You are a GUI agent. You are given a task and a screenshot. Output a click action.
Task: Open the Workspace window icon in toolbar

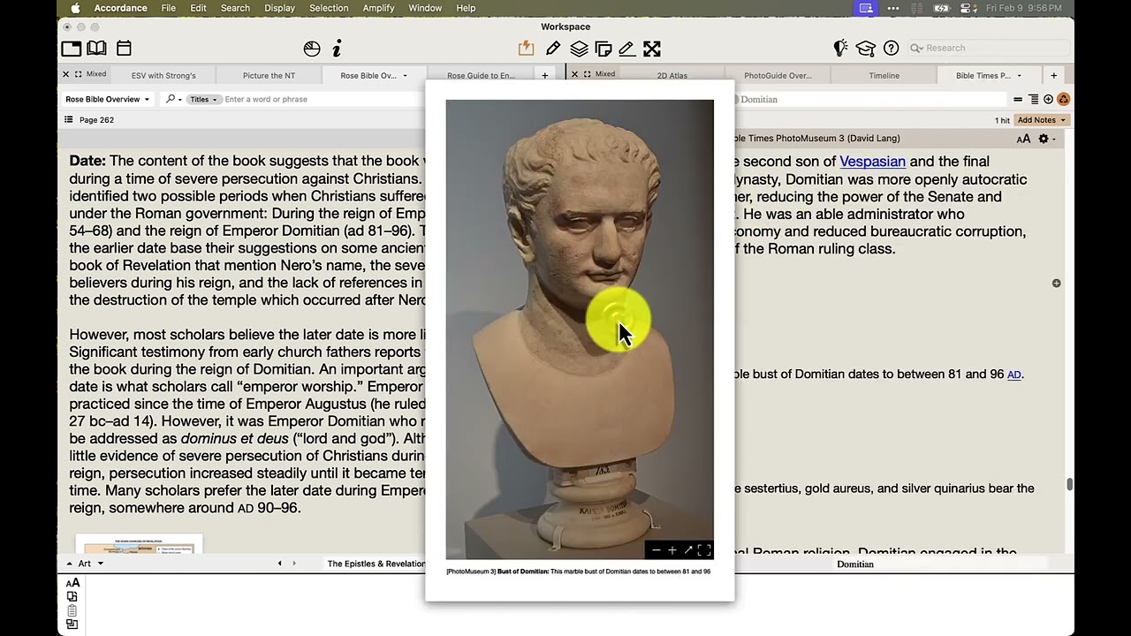coord(72,49)
